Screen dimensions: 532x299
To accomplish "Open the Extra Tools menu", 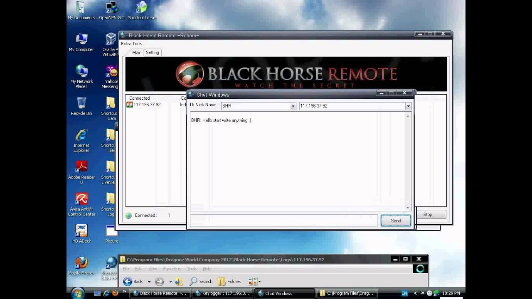I will coord(131,44).
